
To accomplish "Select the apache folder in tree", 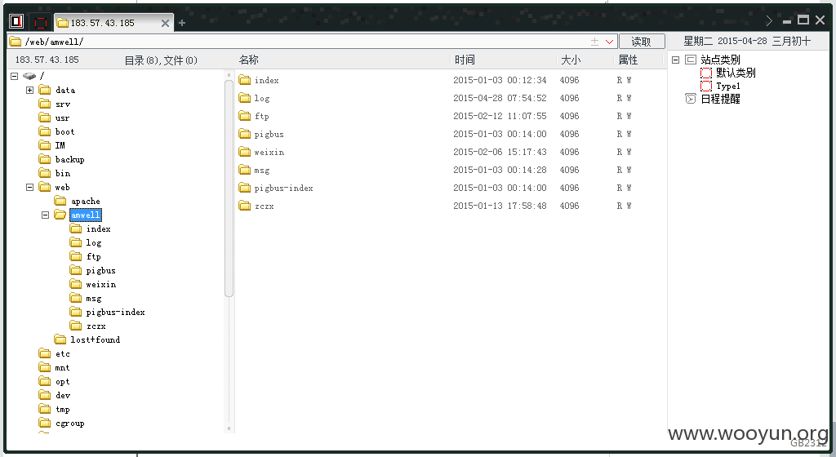I will coord(78,201).
